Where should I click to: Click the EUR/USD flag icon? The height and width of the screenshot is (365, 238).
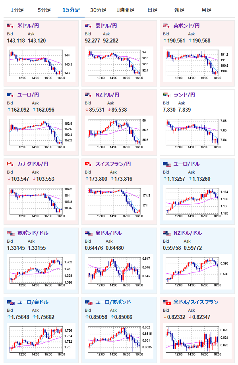pos(167,164)
